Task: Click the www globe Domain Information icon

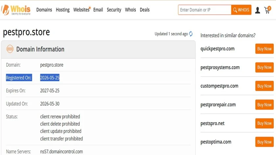Action: coord(10,49)
